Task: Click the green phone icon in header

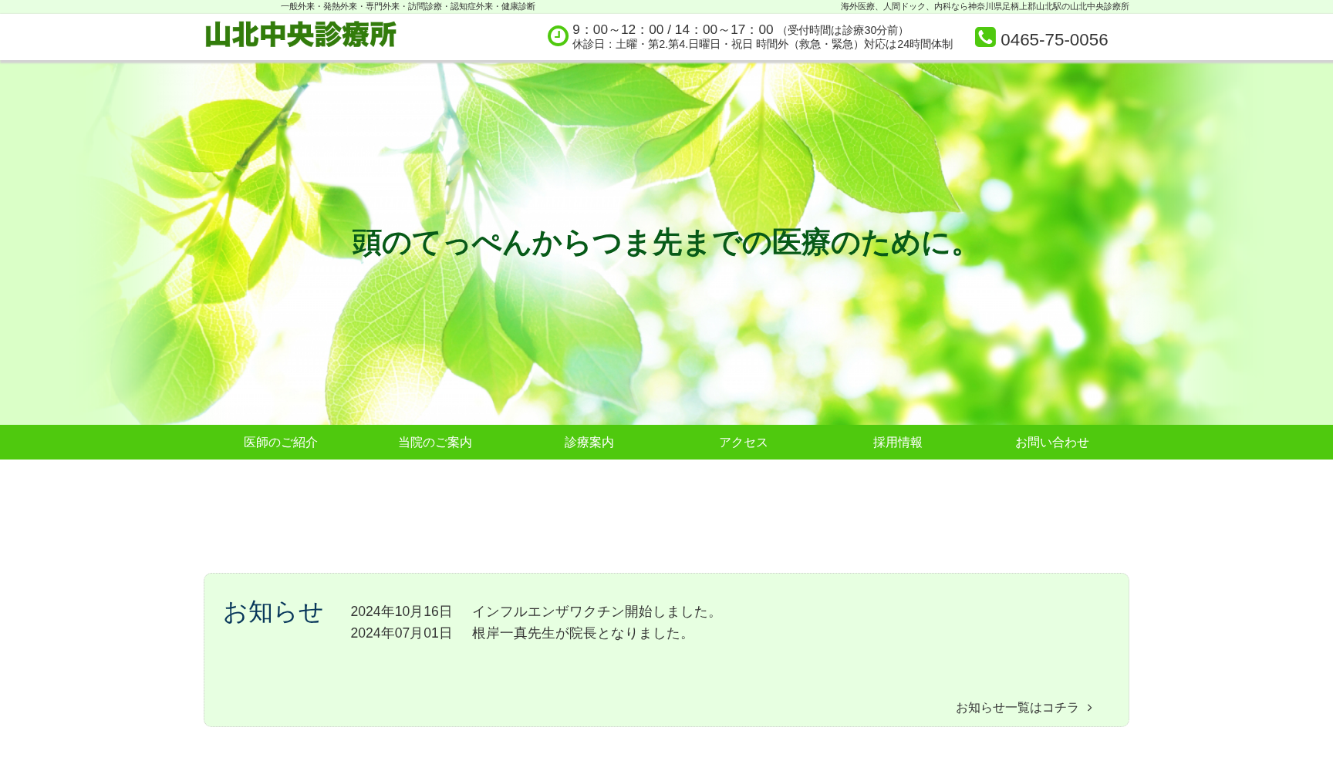Action: [985, 36]
